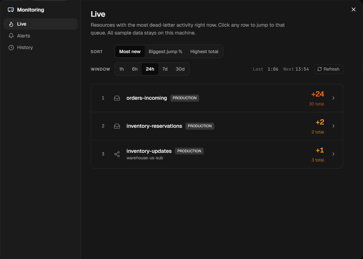
Task: Click the Monitoring header icon
Action: point(11,10)
